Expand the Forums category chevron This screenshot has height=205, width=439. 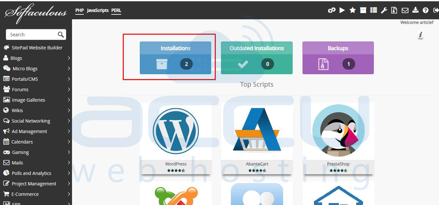pyautogui.click(x=69, y=90)
